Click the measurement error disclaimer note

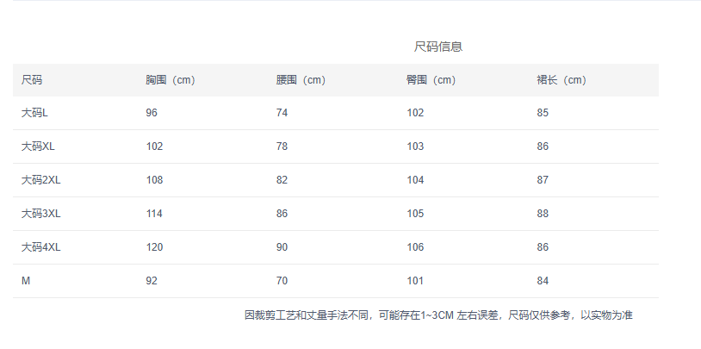pos(438,315)
